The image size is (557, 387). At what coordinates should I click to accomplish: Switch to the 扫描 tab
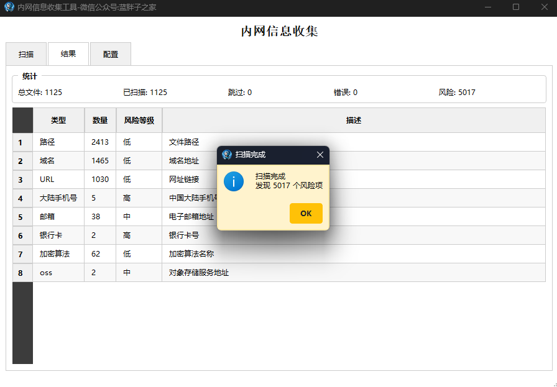pyautogui.click(x=26, y=54)
